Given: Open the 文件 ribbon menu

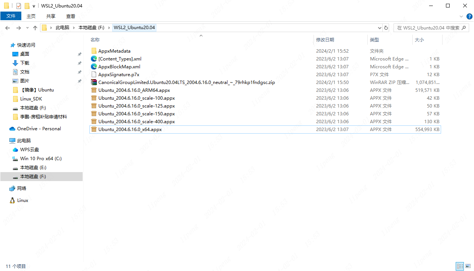Looking at the screenshot, I should tap(11, 16).
